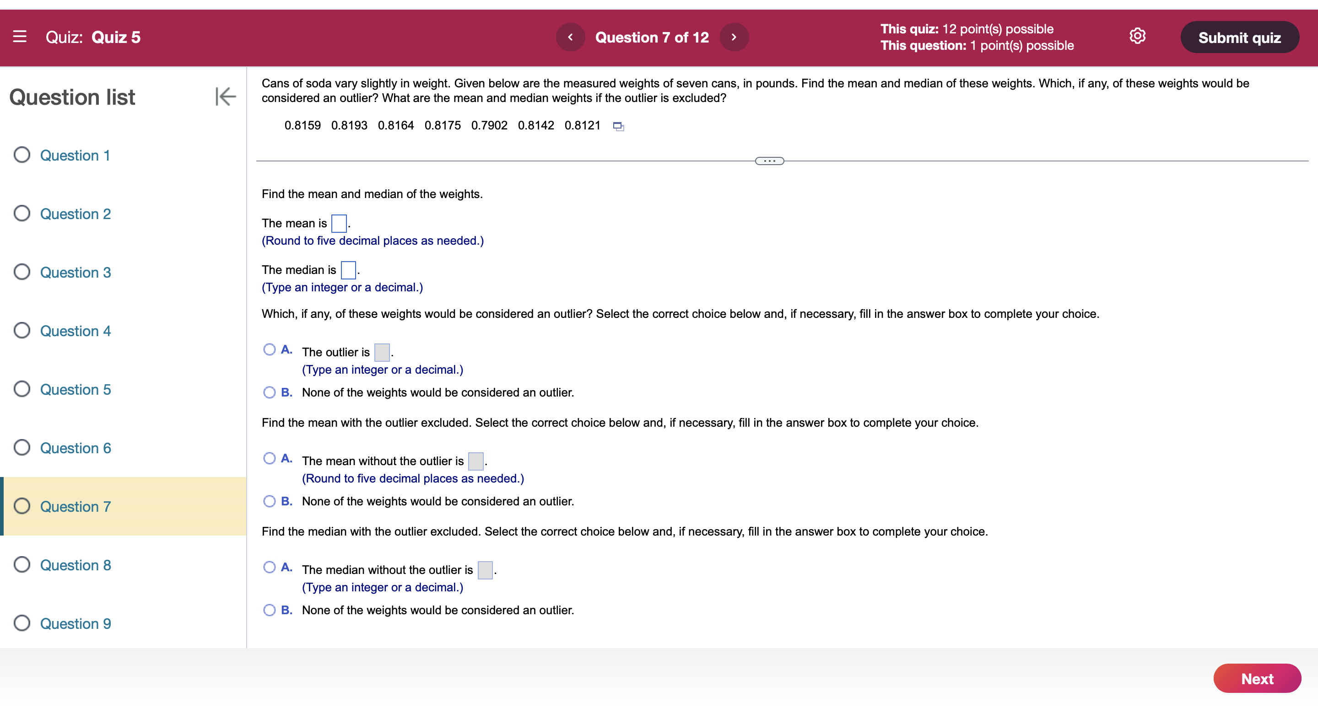Highlight Question 7 in the yellow sidebar row
The image size is (1318, 713).
click(75, 506)
